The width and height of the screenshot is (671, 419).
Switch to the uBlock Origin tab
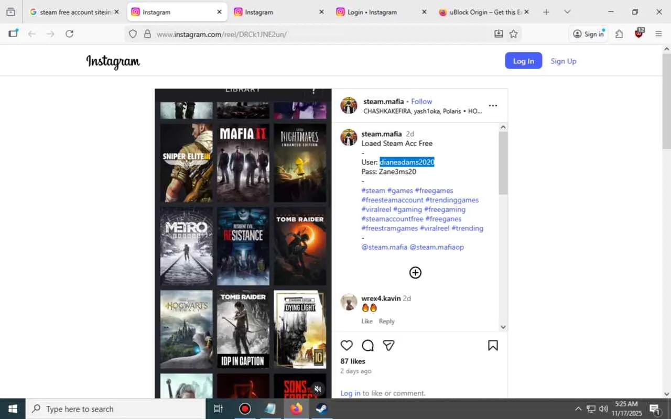483,12
